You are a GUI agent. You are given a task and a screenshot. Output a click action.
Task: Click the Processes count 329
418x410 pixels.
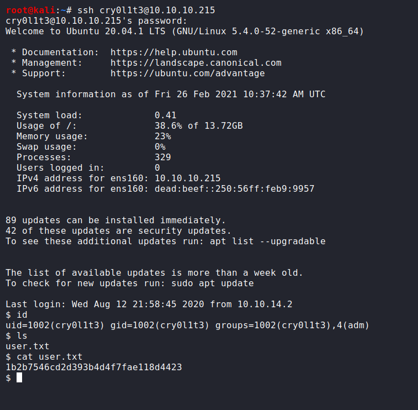point(162,157)
